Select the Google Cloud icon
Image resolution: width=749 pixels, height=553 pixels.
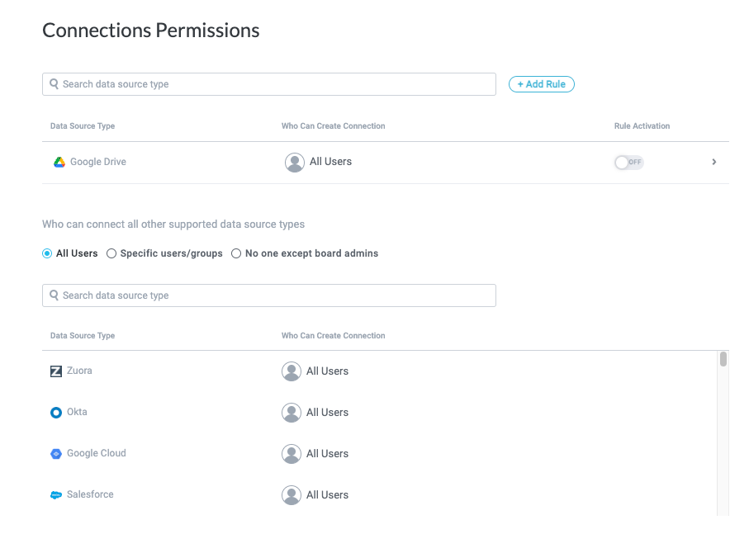tap(56, 453)
